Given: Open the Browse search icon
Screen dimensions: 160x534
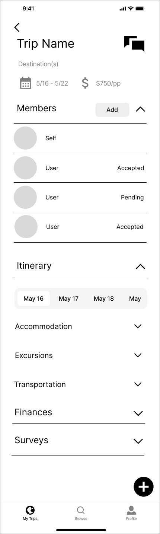Looking at the screenshot, I should tap(81, 510).
